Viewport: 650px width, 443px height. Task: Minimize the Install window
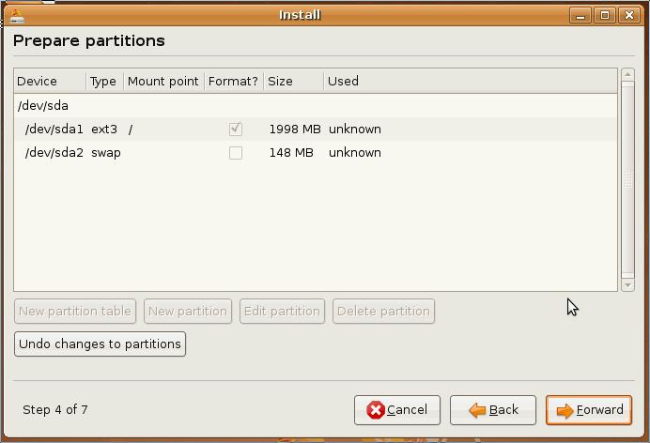pyautogui.click(x=580, y=15)
